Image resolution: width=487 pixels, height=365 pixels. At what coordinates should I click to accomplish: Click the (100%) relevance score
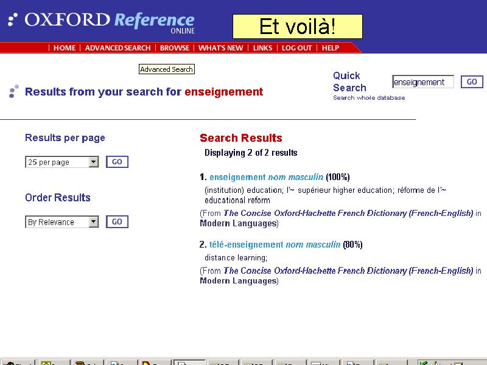[338, 177]
